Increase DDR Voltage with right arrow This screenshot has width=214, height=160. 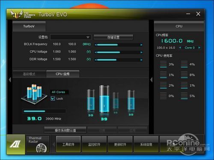[141, 60]
